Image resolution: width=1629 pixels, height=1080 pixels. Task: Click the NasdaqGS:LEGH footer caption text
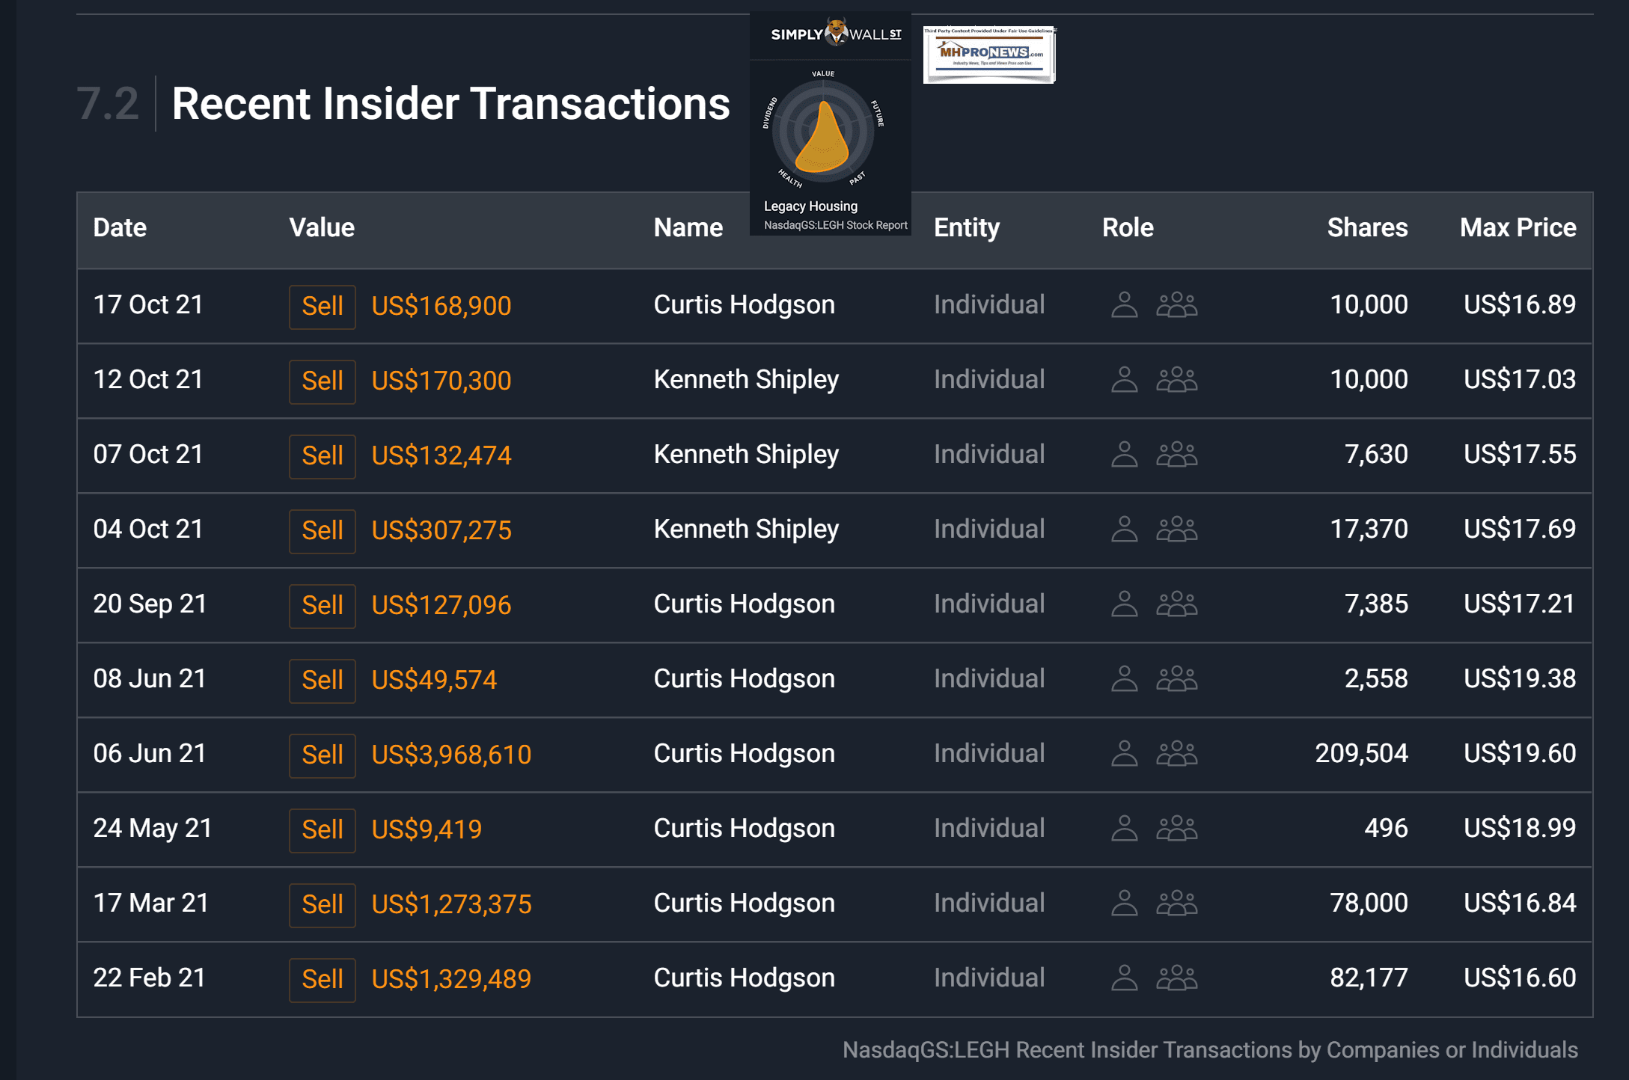tap(1210, 1050)
